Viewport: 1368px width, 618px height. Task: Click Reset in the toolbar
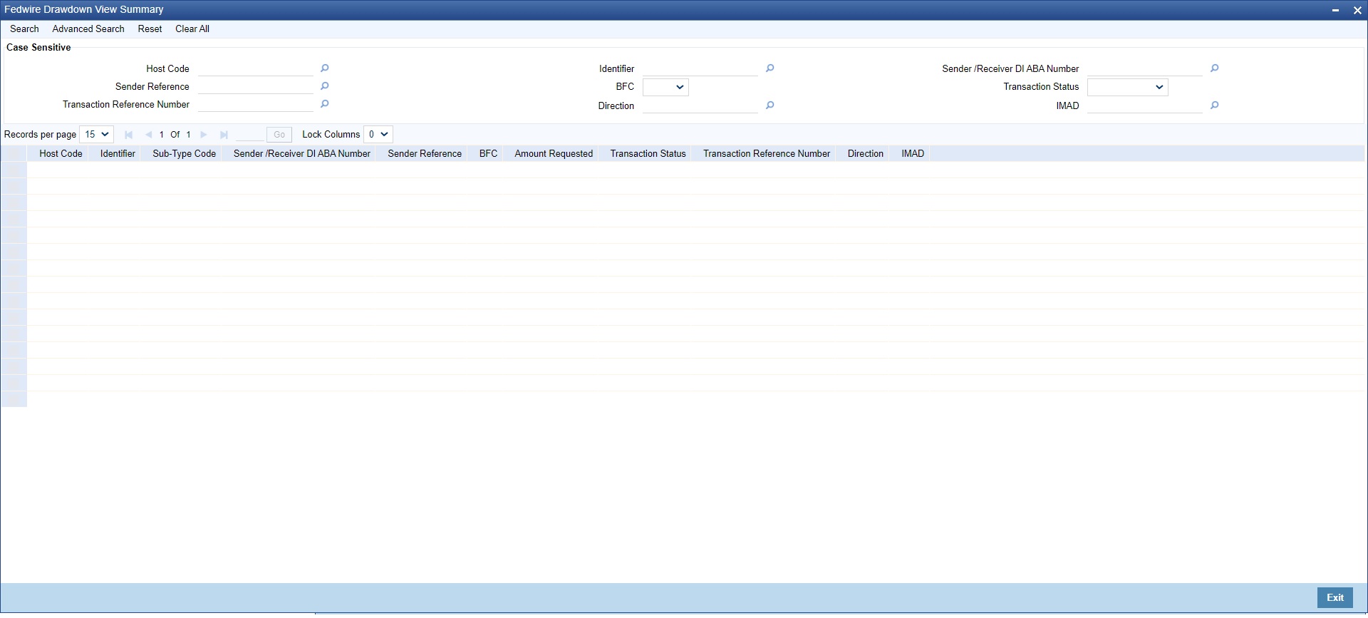(x=150, y=29)
